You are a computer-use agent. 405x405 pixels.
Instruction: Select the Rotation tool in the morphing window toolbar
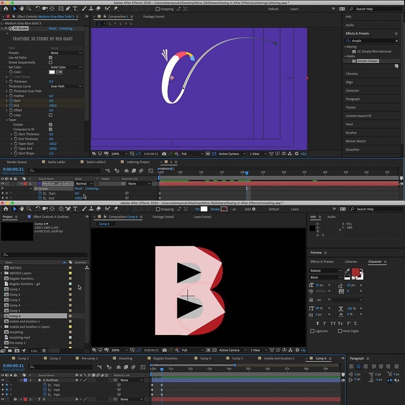pos(38,209)
